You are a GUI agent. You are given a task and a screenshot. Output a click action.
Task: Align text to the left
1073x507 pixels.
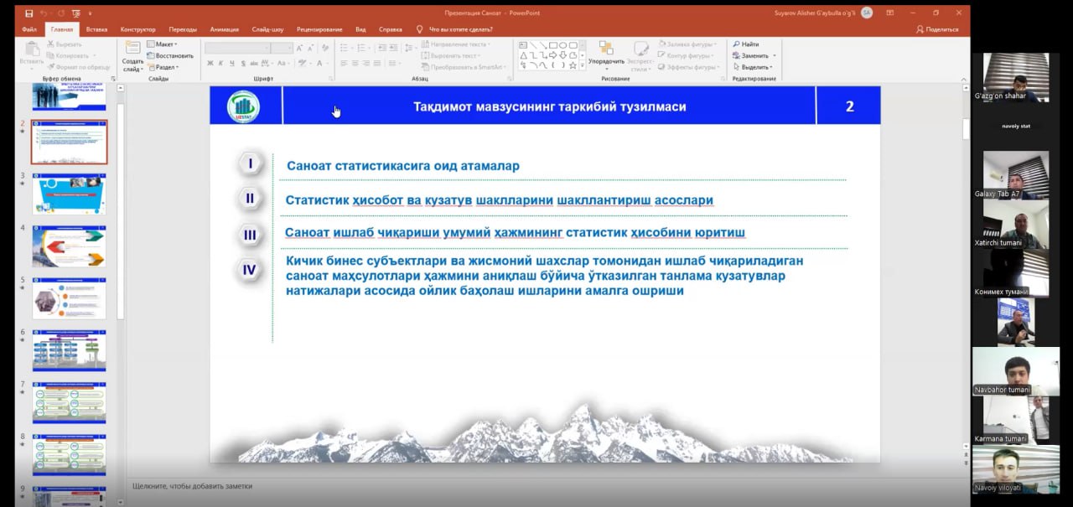343,64
